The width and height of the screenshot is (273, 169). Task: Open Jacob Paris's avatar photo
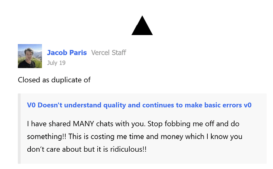pos(30,56)
